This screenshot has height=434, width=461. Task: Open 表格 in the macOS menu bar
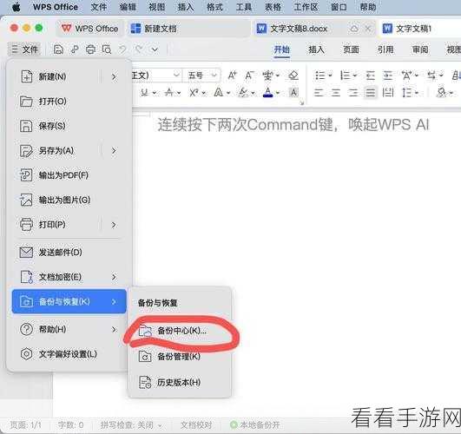point(273,7)
